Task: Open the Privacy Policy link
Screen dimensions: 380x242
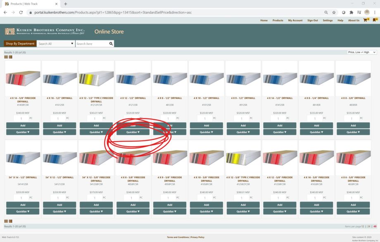Action: point(197,237)
